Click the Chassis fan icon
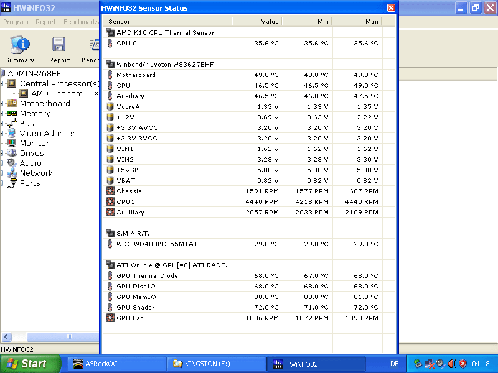This screenshot has height=373, width=498. coord(110,191)
